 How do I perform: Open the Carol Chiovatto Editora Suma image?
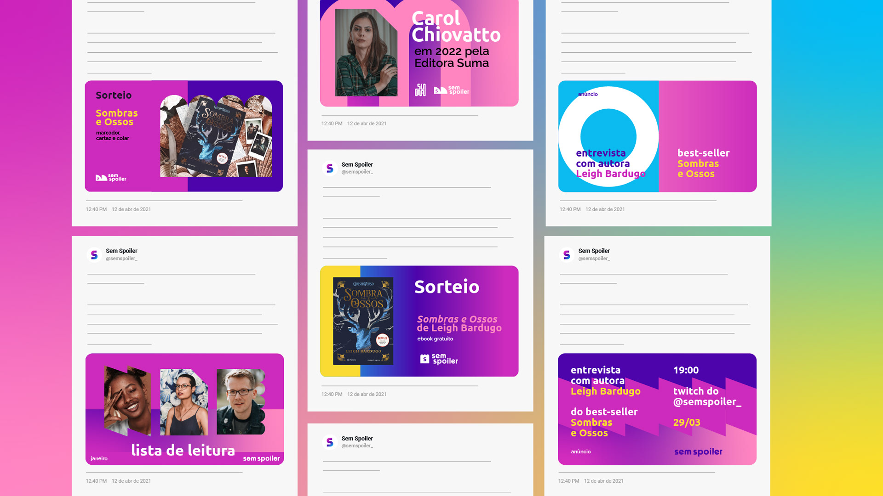[x=419, y=53]
